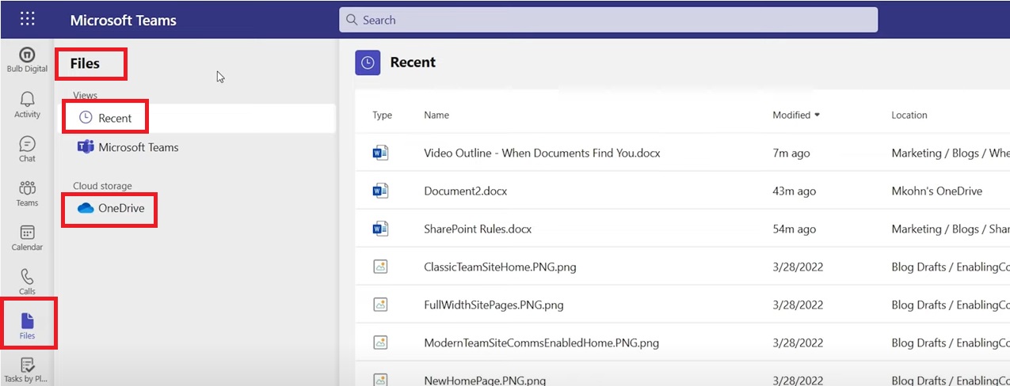Click the Name column header

click(436, 115)
